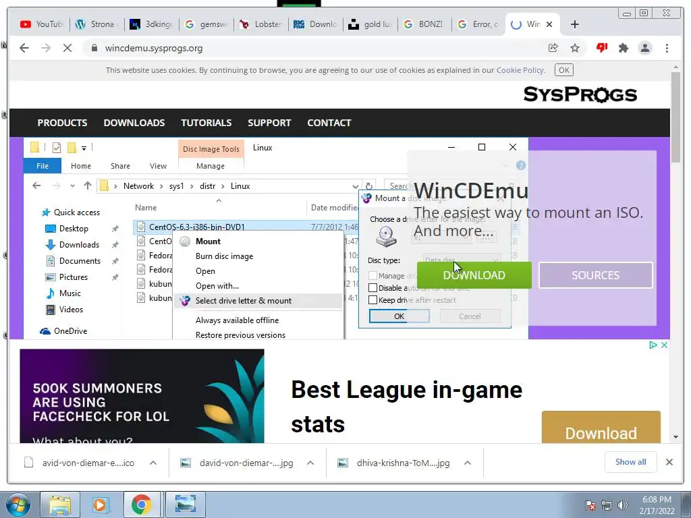This screenshot has height=518, width=691.
Task: Close the ad with the X icon
Action: coord(664,345)
